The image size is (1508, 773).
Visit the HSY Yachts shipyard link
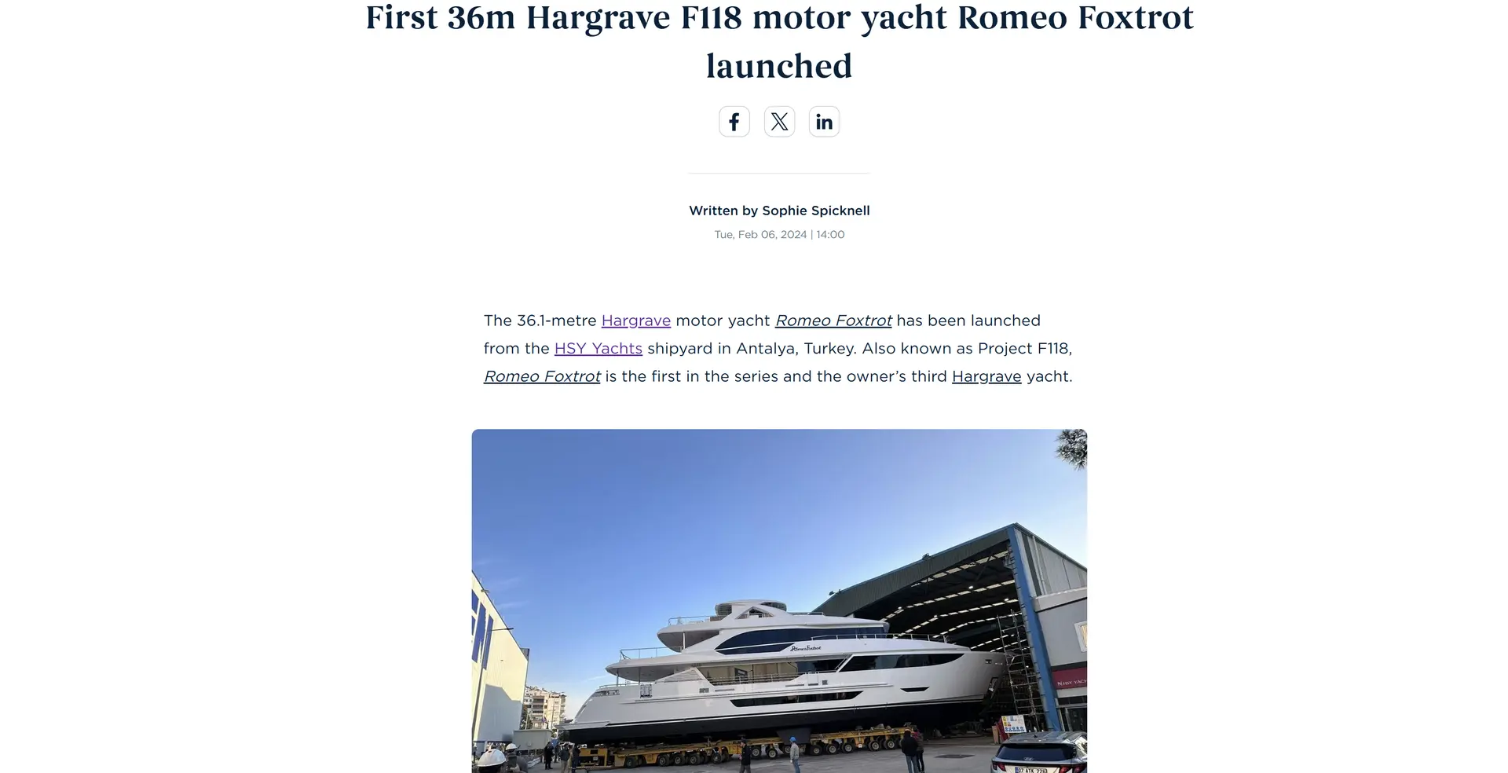pos(598,348)
